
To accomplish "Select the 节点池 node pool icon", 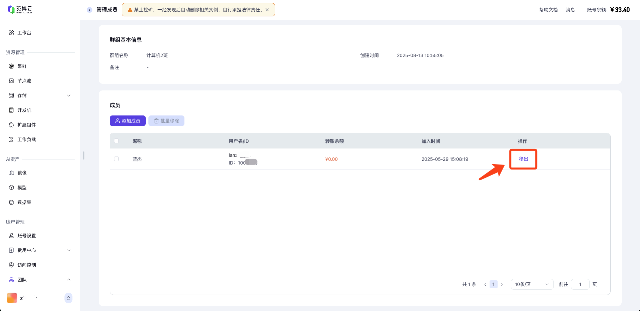I will pyautogui.click(x=11, y=81).
